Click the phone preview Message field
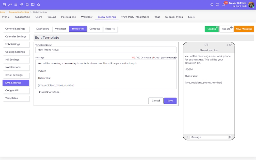This screenshot has height=160, width=256. pos(209,137)
